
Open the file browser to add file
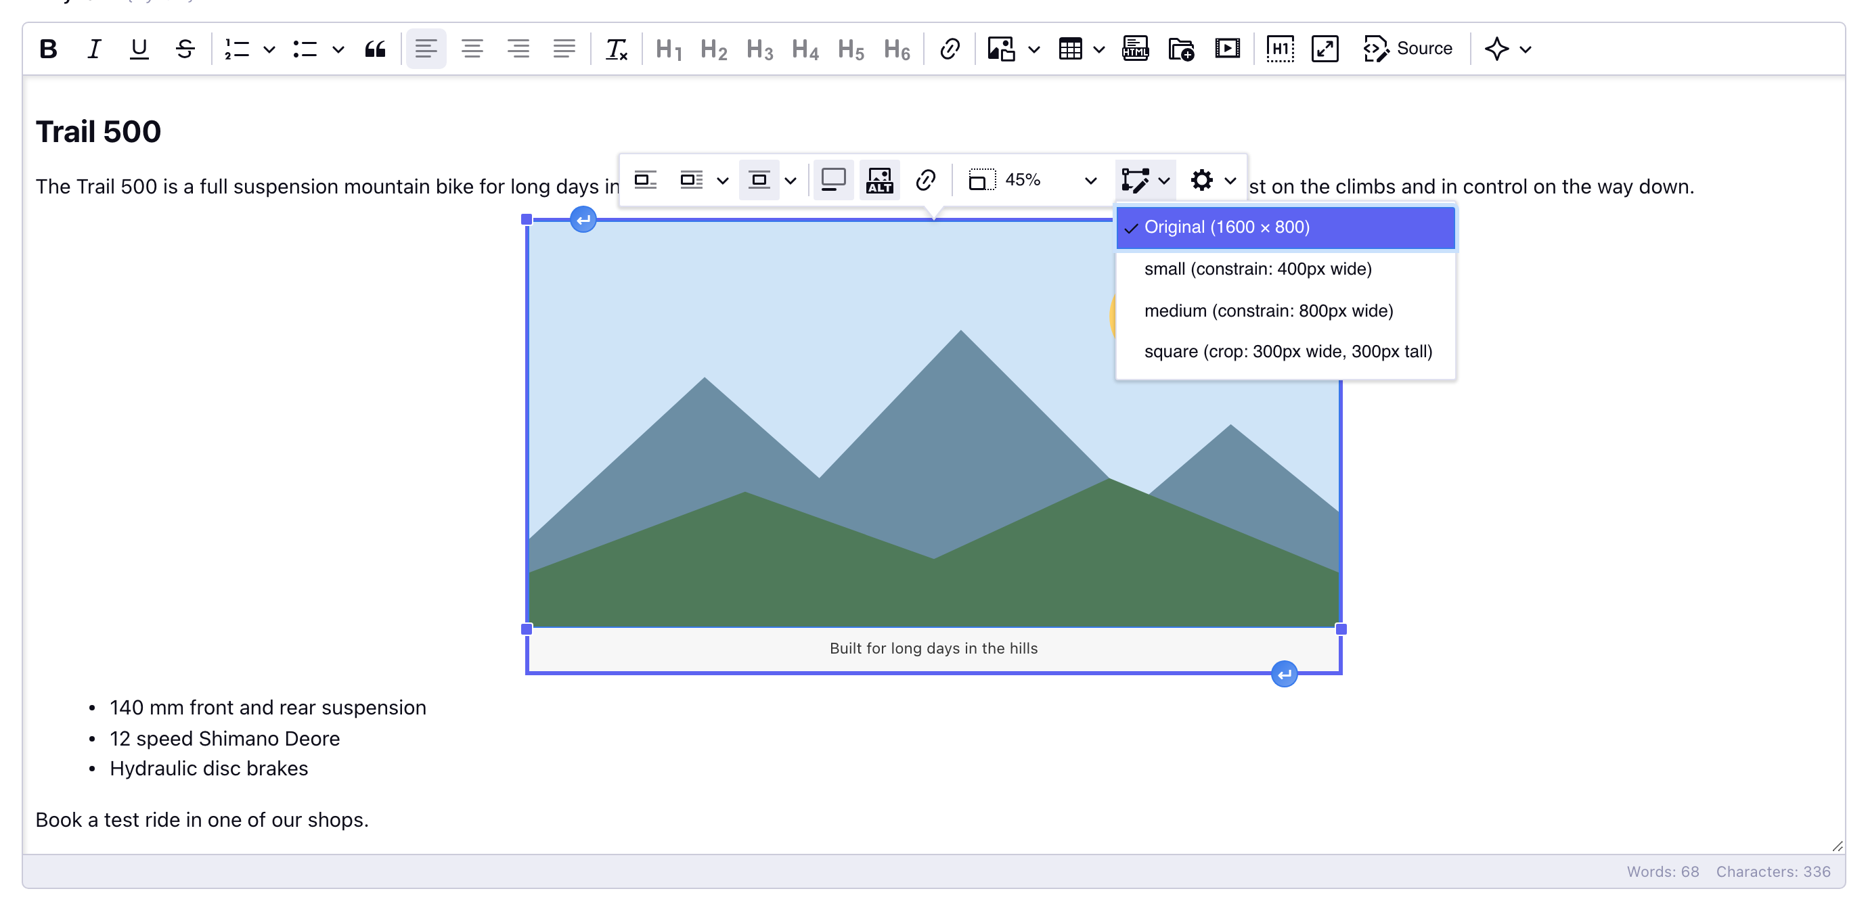1181,49
